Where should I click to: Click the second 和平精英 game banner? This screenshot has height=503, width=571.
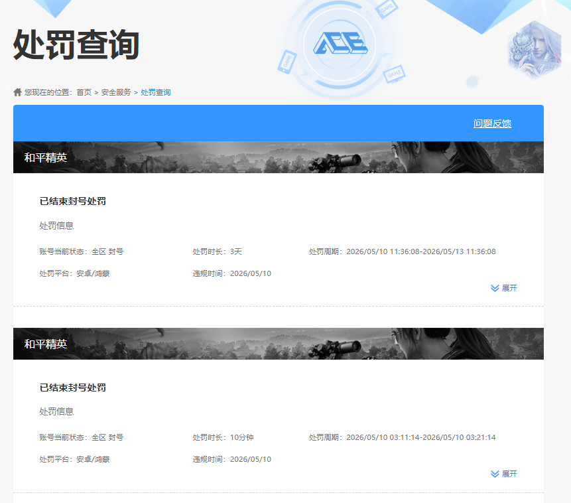(279, 344)
